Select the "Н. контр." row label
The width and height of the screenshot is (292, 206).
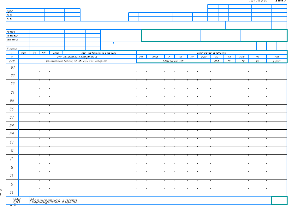coord(17,48)
